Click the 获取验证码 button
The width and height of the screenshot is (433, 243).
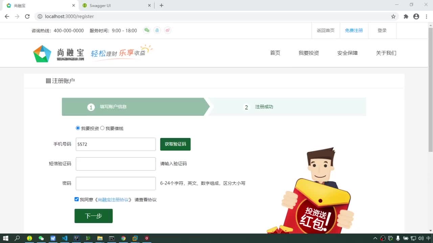click(175, 144)
